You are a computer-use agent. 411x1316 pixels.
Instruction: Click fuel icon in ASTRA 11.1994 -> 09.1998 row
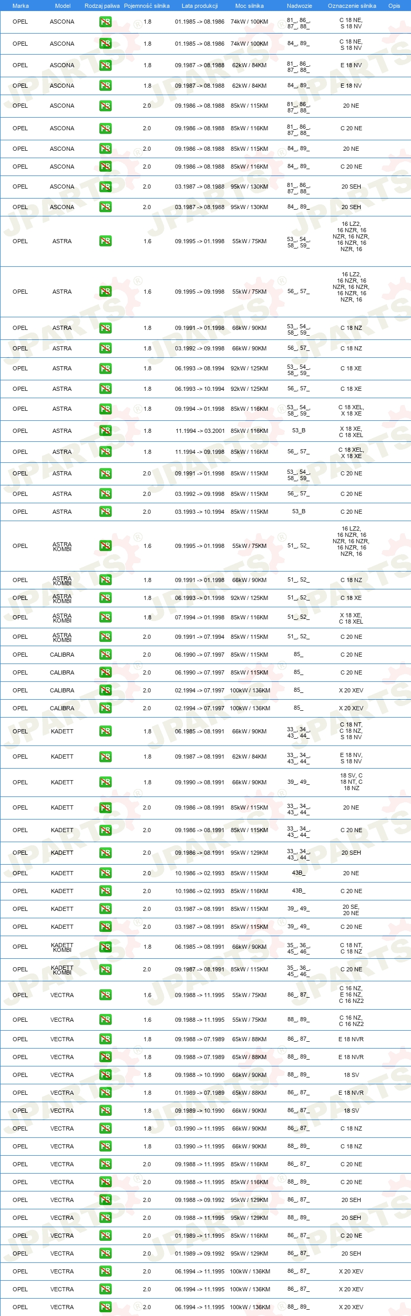coord(106,452)
